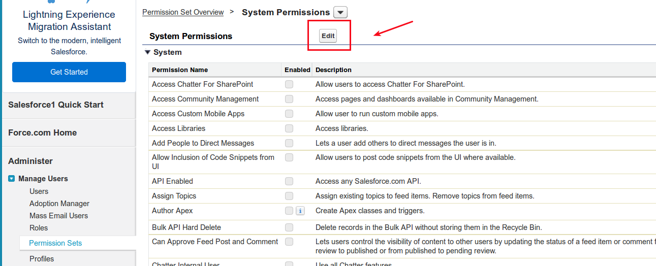Open the System Permissions dropdown arrow

[x=340, y=12]
